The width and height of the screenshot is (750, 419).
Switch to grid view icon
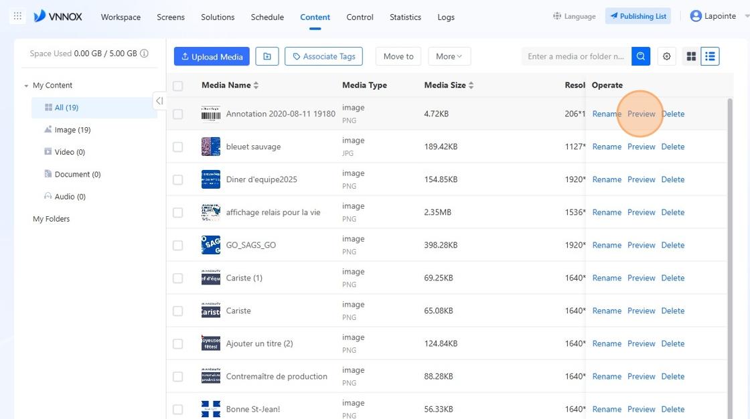pyautogui.click(x=691, y=56)
